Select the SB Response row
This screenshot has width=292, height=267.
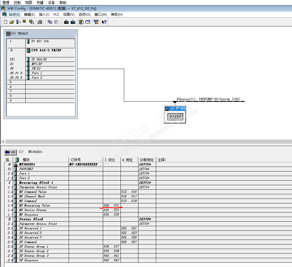tap(148, 260)
